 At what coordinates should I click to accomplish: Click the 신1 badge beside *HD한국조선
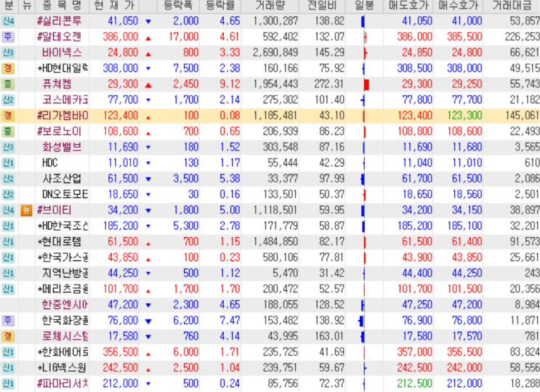tap(8, 226)
